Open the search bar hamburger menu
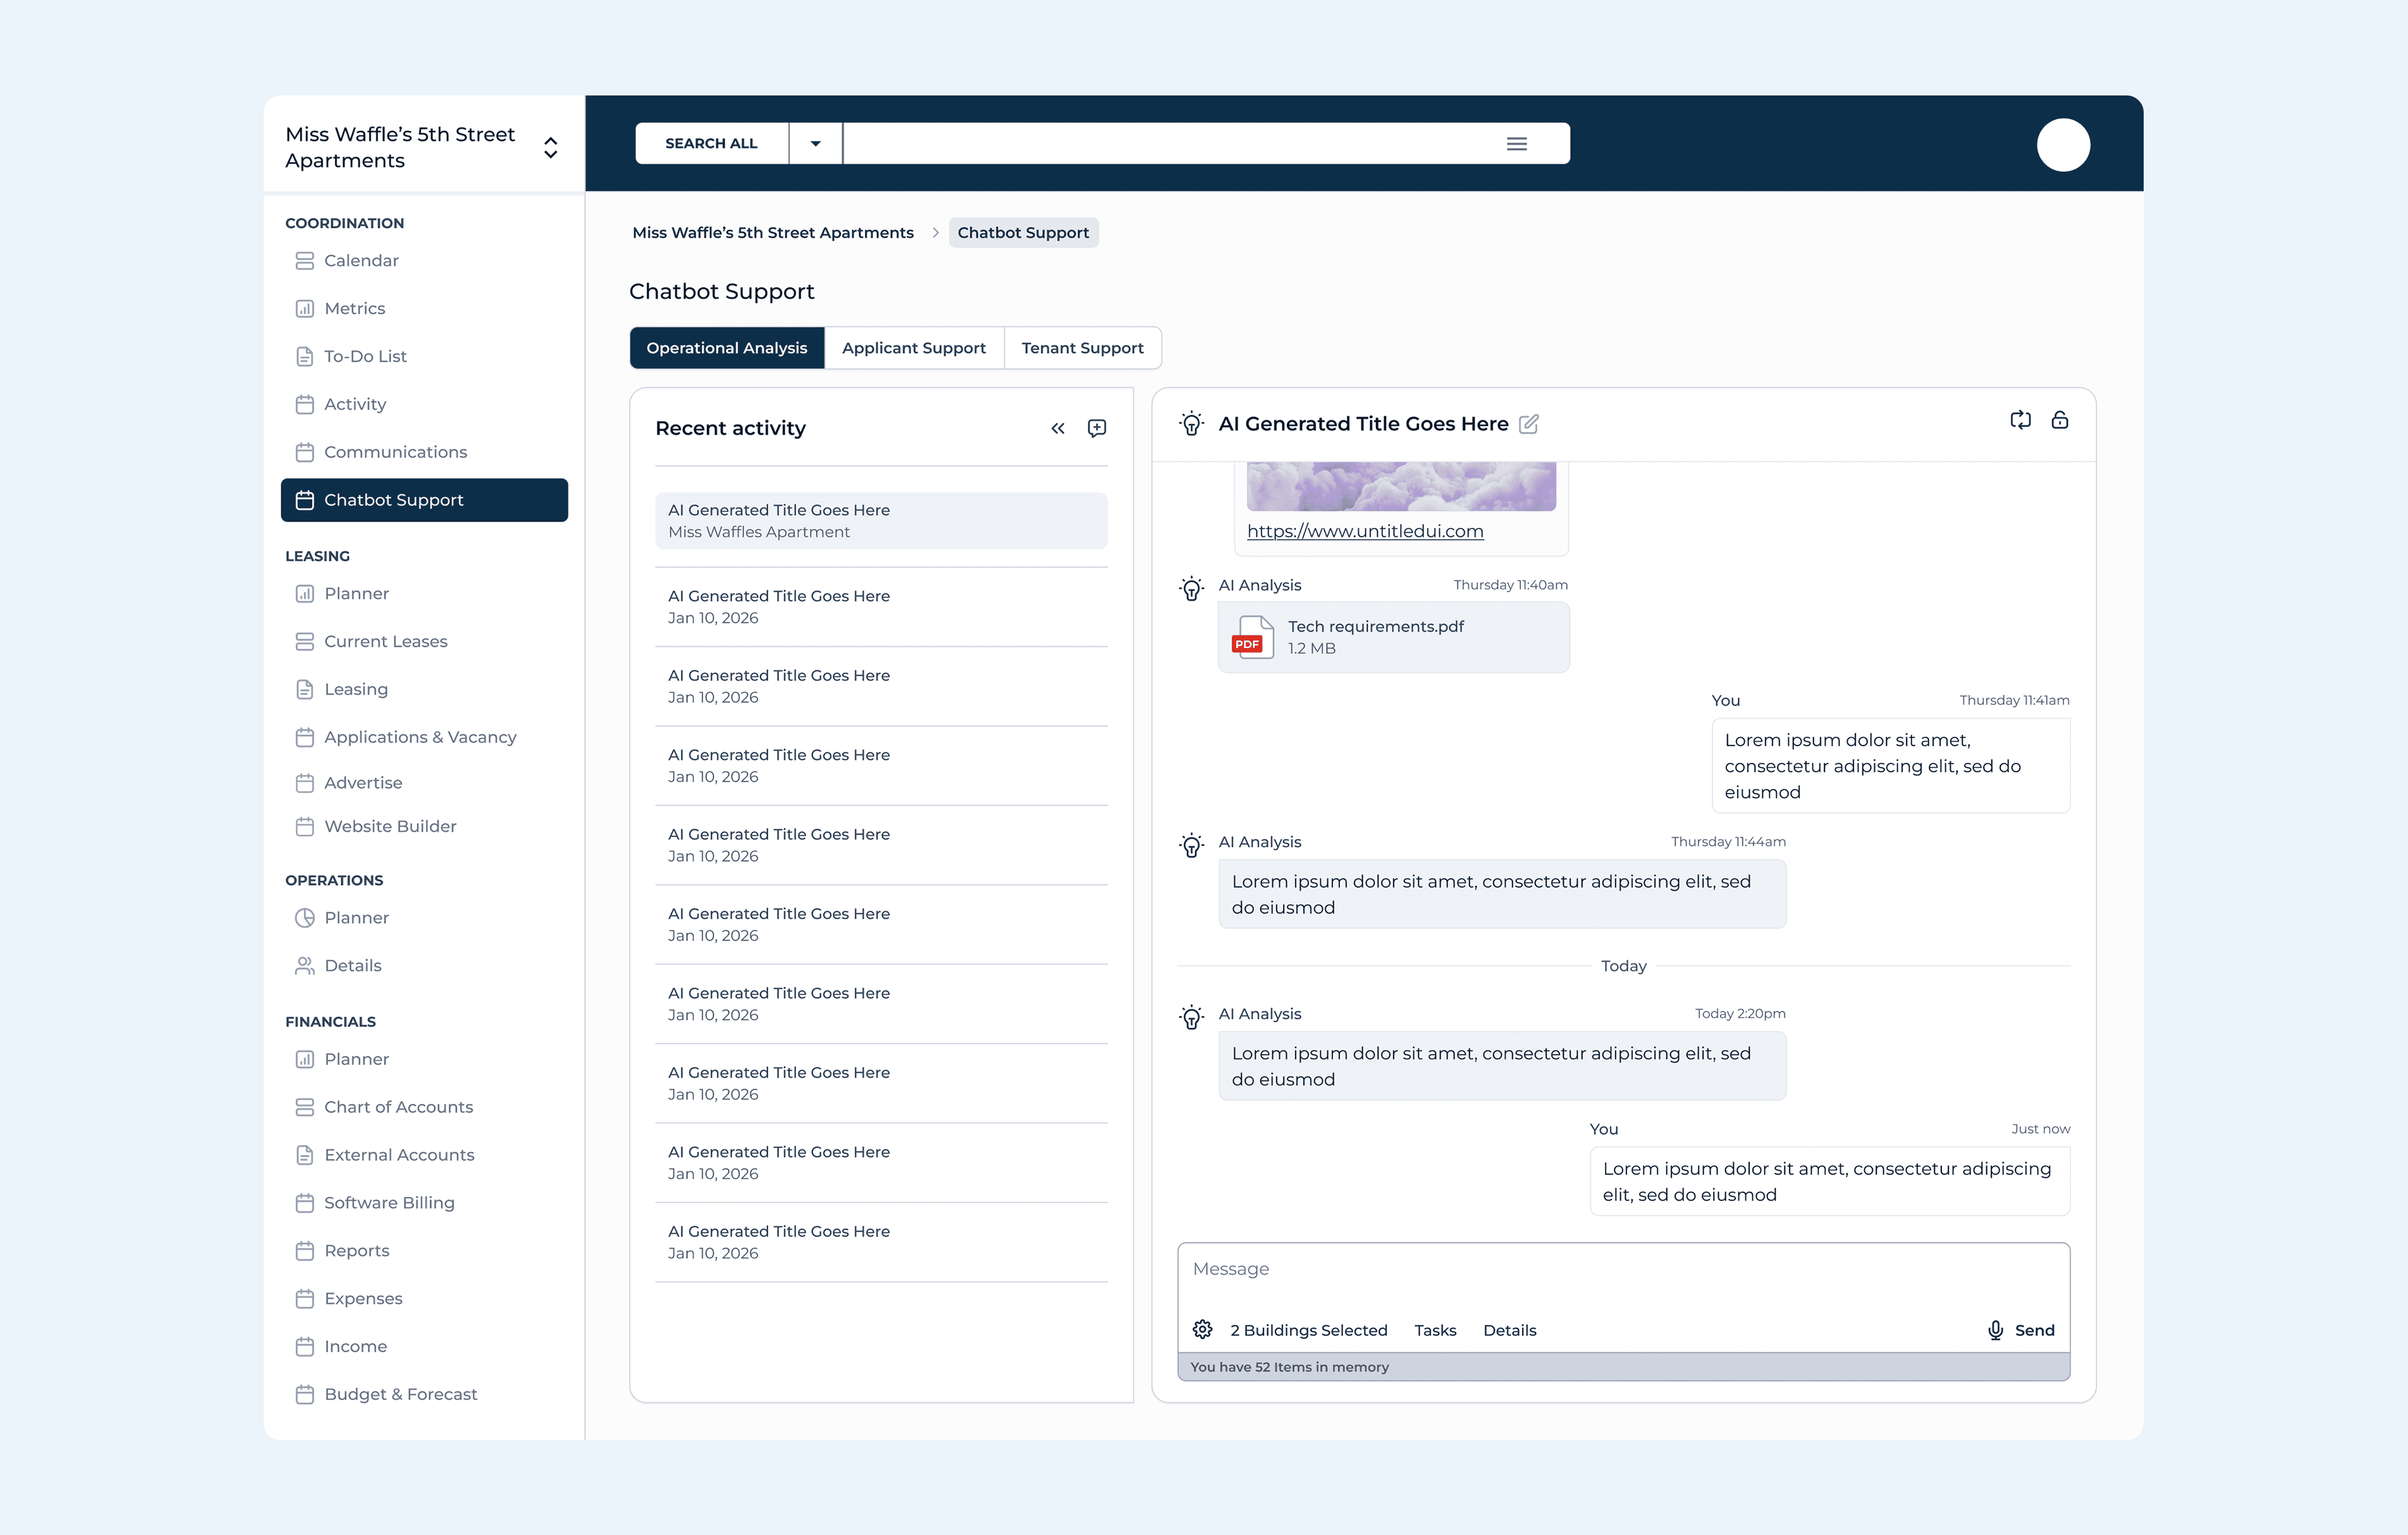Viewport: 2408px width, 1535px height. point(1516,144)
